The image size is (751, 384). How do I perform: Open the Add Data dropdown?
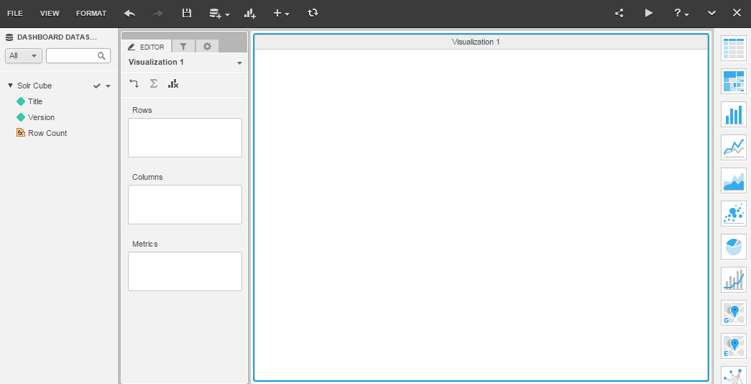click(218, 13)
